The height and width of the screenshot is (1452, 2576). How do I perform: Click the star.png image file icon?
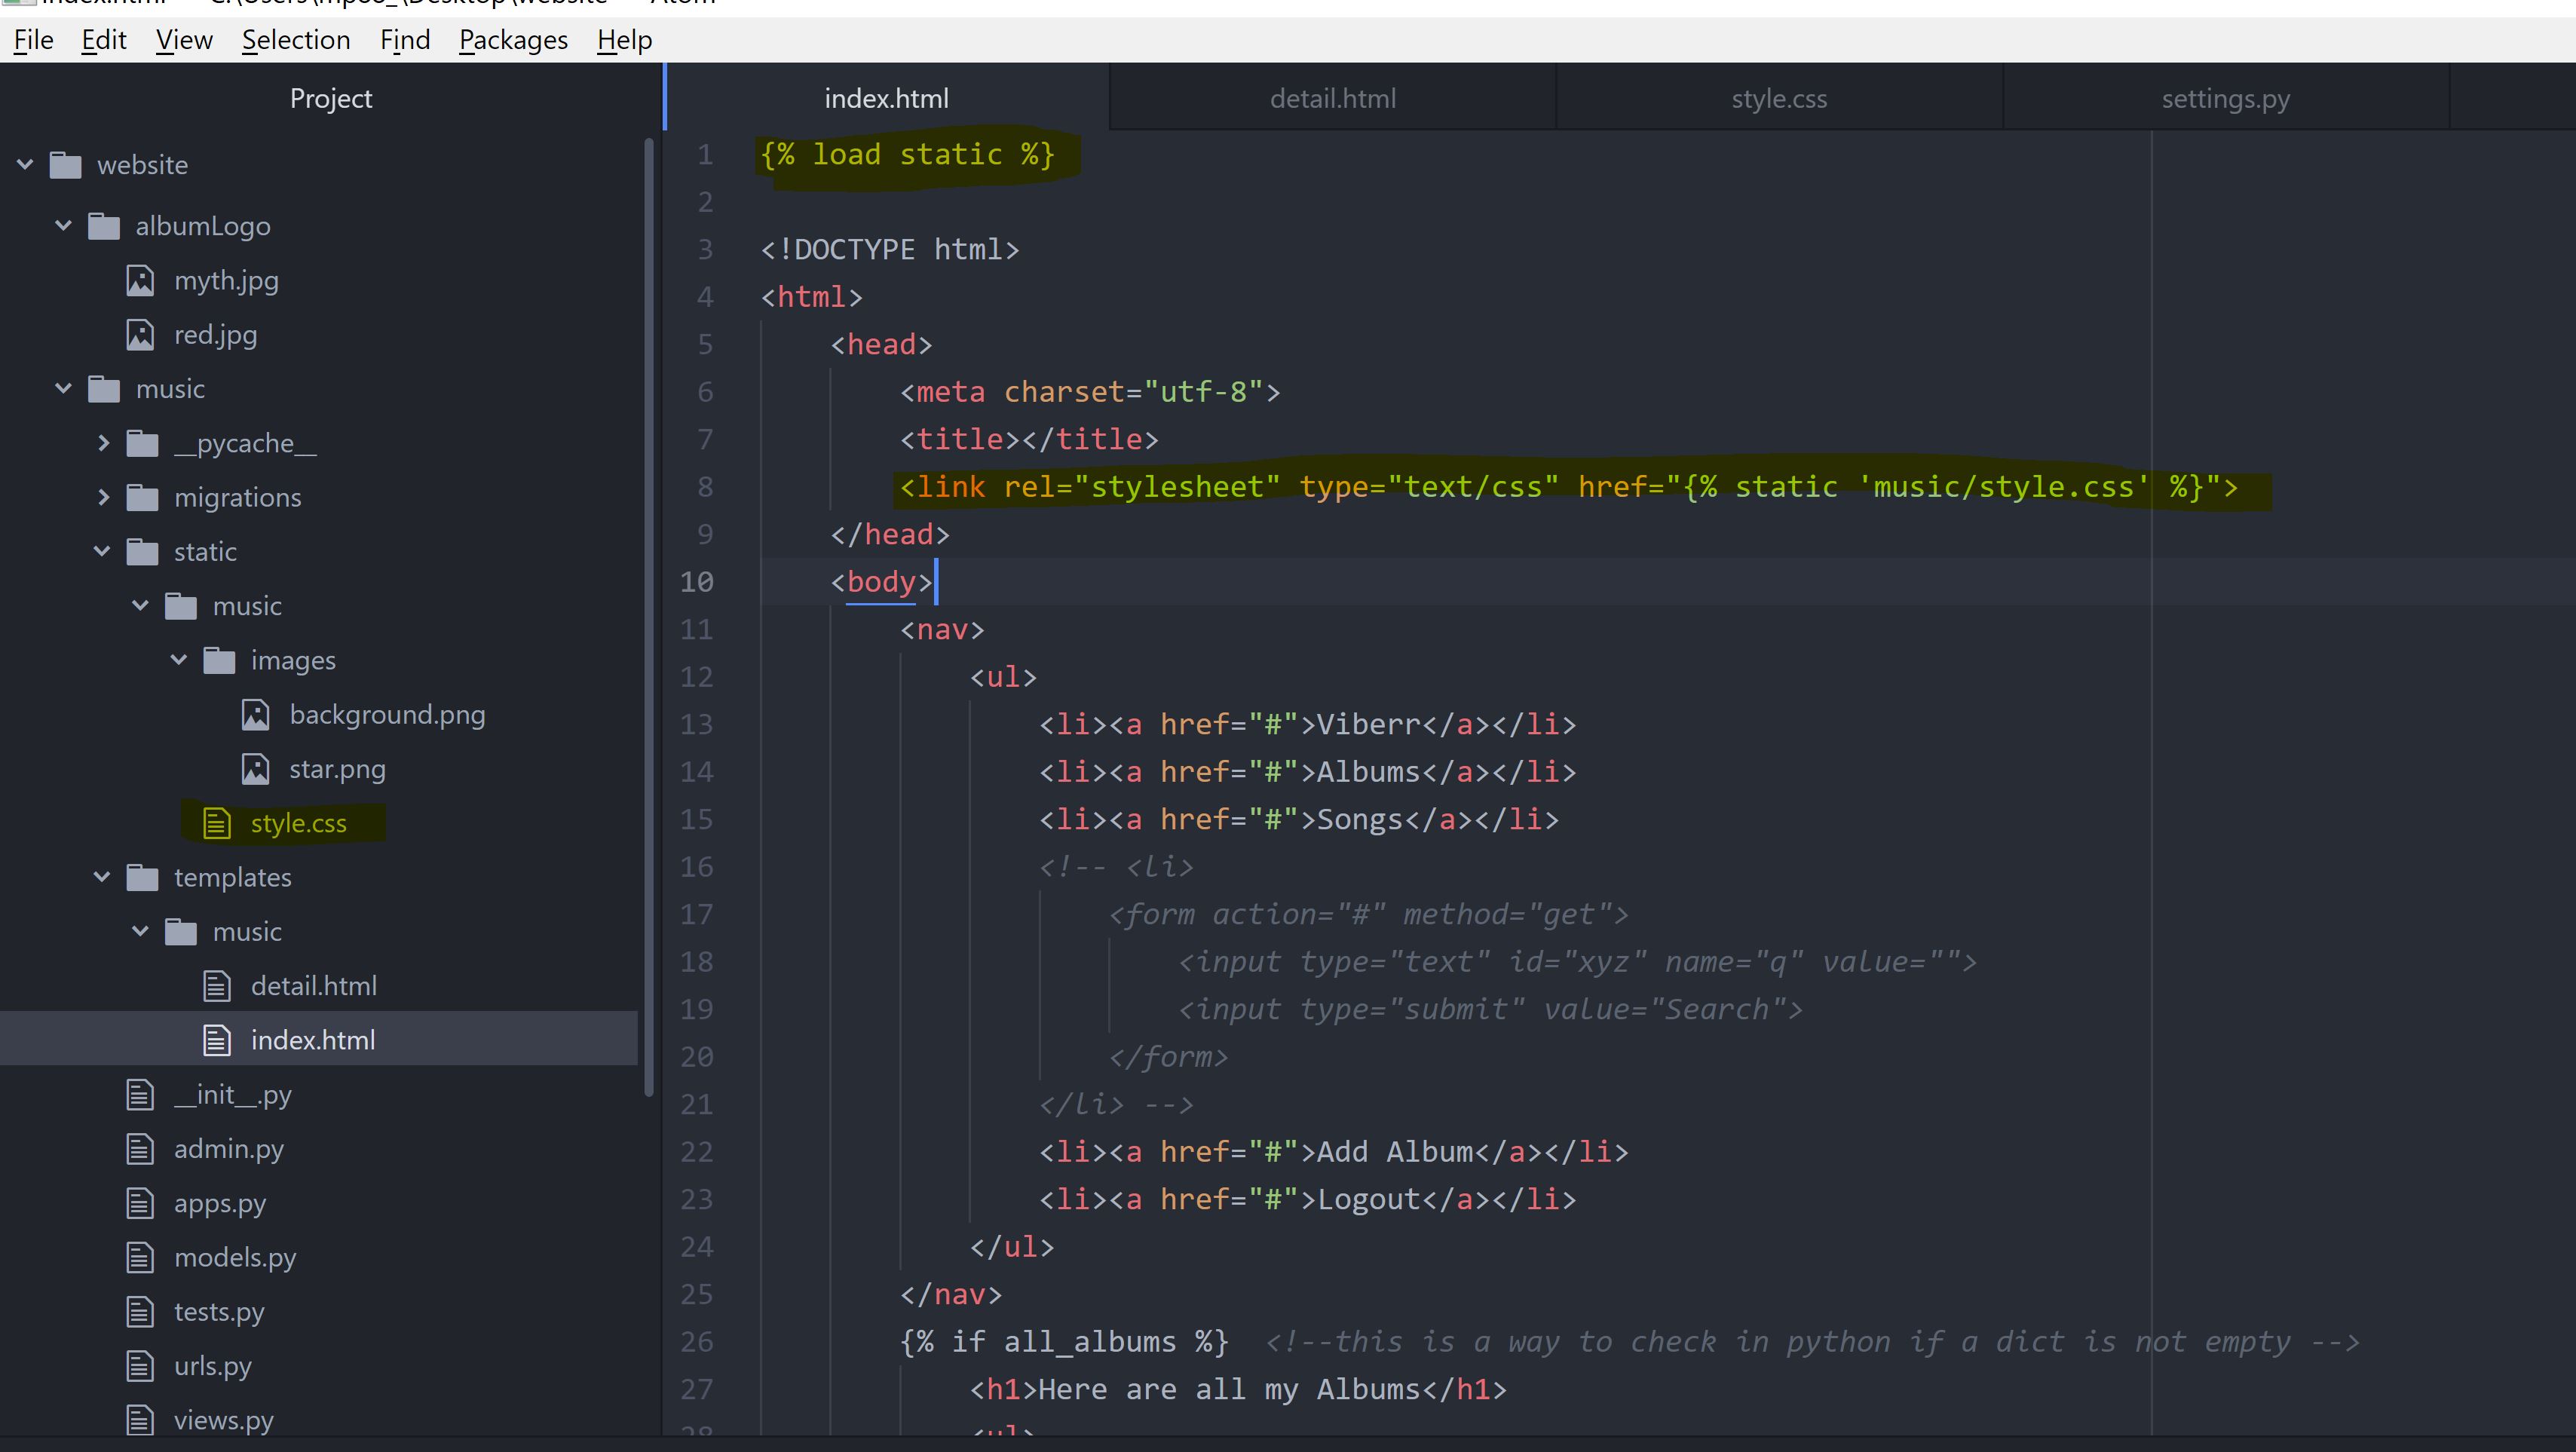[255, 769]
